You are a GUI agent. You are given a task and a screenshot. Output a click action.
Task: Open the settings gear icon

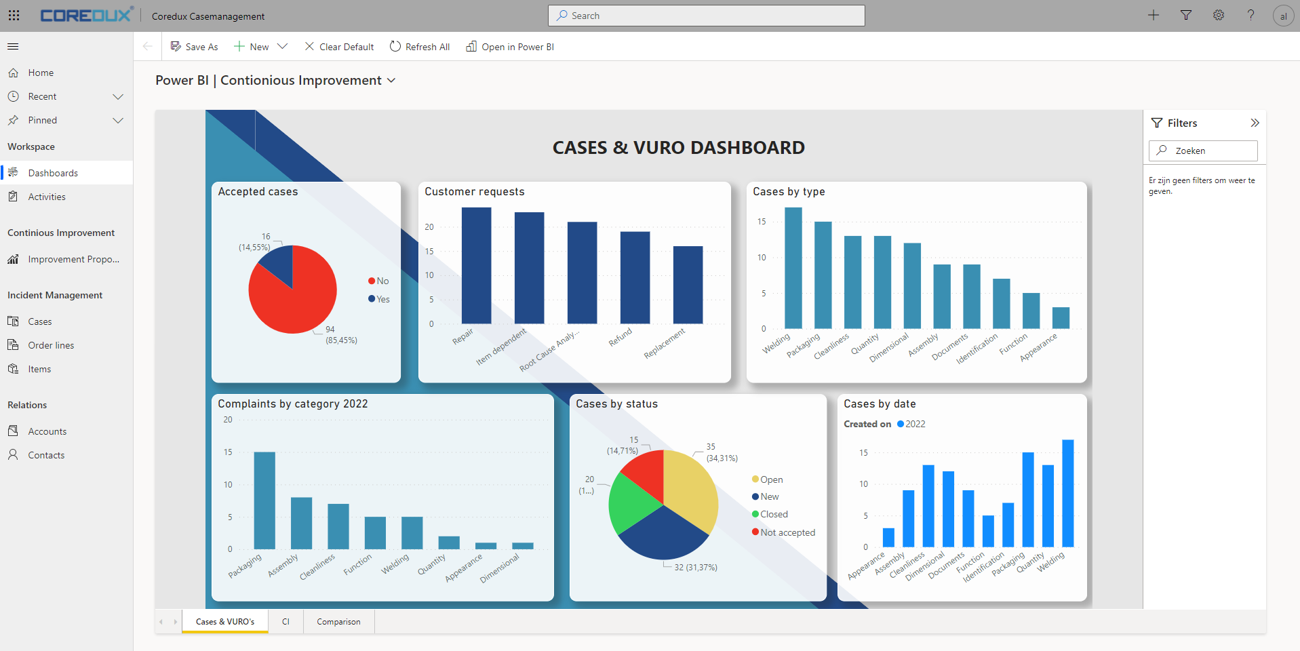click(1219, 15)
